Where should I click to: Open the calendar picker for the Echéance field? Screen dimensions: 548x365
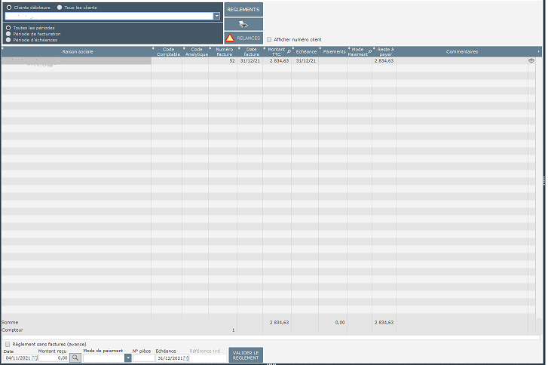coord(186,357)
